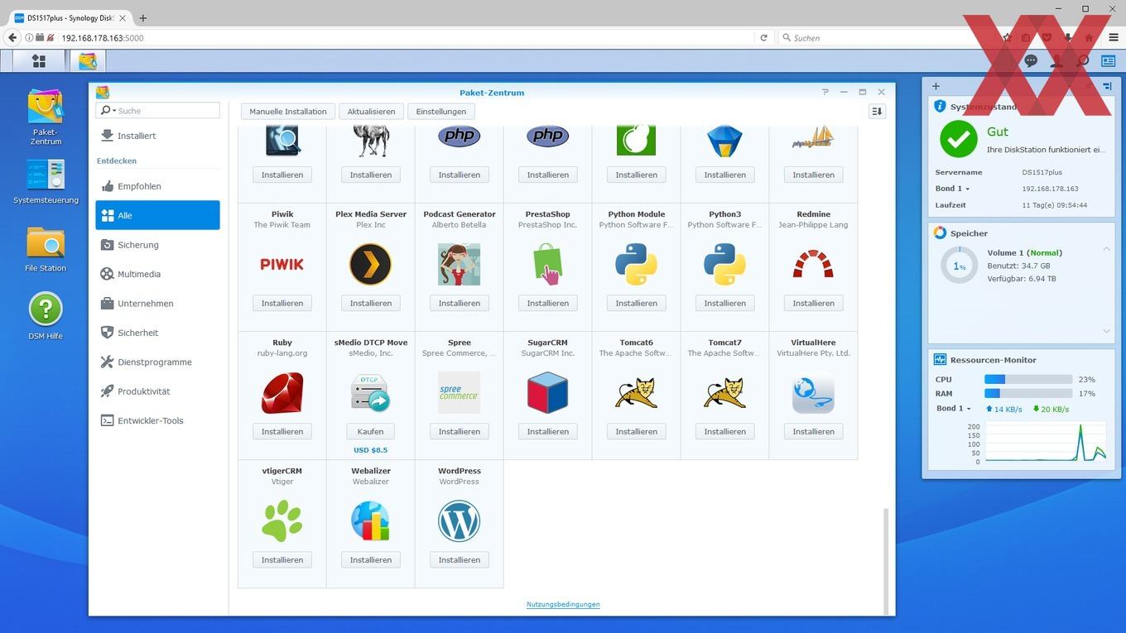Open a new browser tab
This screenshot has width=1126, height=633.
(142, 17)
